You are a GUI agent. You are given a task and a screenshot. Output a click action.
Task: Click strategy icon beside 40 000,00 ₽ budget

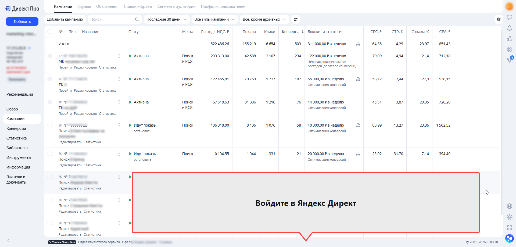point(358,125)
